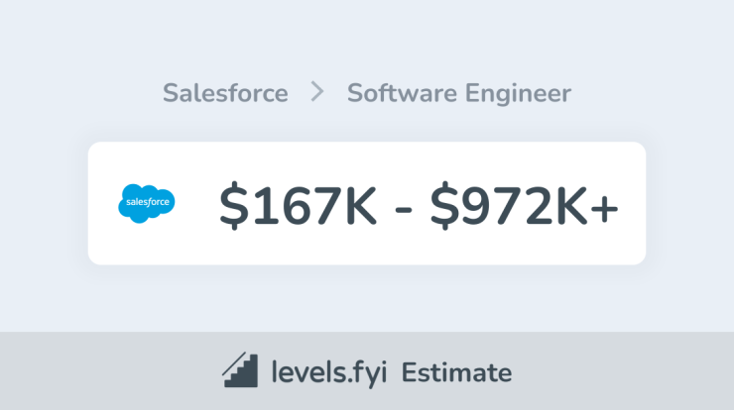Click the letter E starting Estimate
The image size is (734, 410).
coord(409,372)
